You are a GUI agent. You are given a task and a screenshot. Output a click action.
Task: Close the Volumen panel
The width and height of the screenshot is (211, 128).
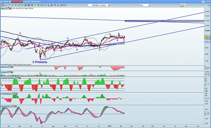(x=12, y=72)
